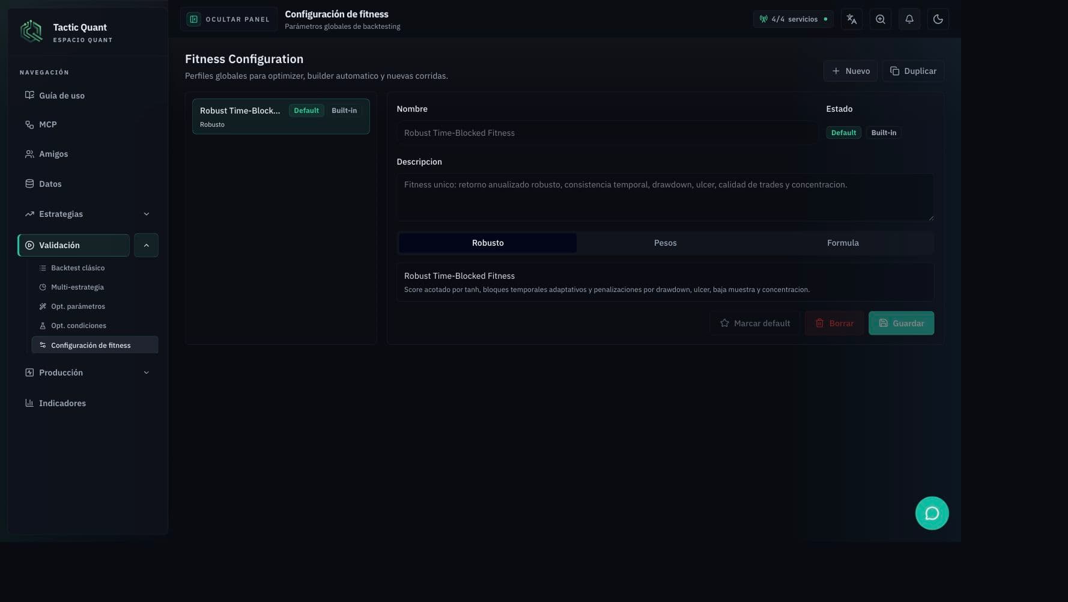This screenshot has height=602, width=1068.
Task: Click the Estrategias trend icon
Action: click(x=29, y=214)
